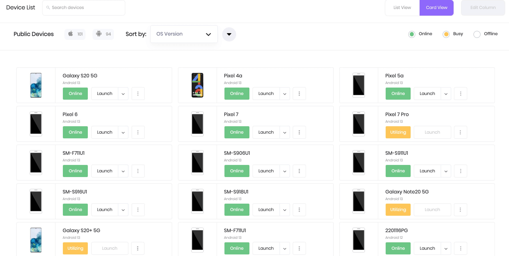Viewport: 509px width, 256px height.
Task: Switch to Card View
Action: (436, 8)
